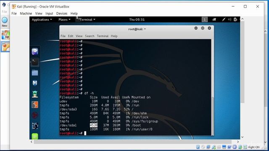The image size is (269, 151).
Task: Click the shared folders indicator in status bar
Action: point(219,147)
